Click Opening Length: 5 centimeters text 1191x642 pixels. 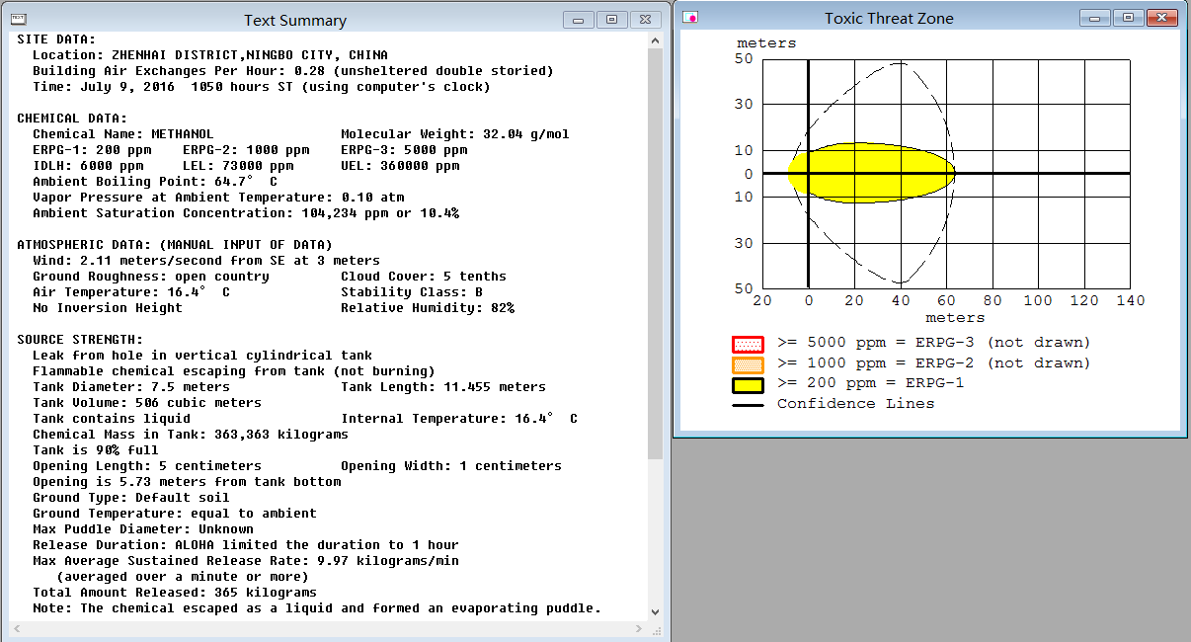pyautogui.click(x=147, y=466)
